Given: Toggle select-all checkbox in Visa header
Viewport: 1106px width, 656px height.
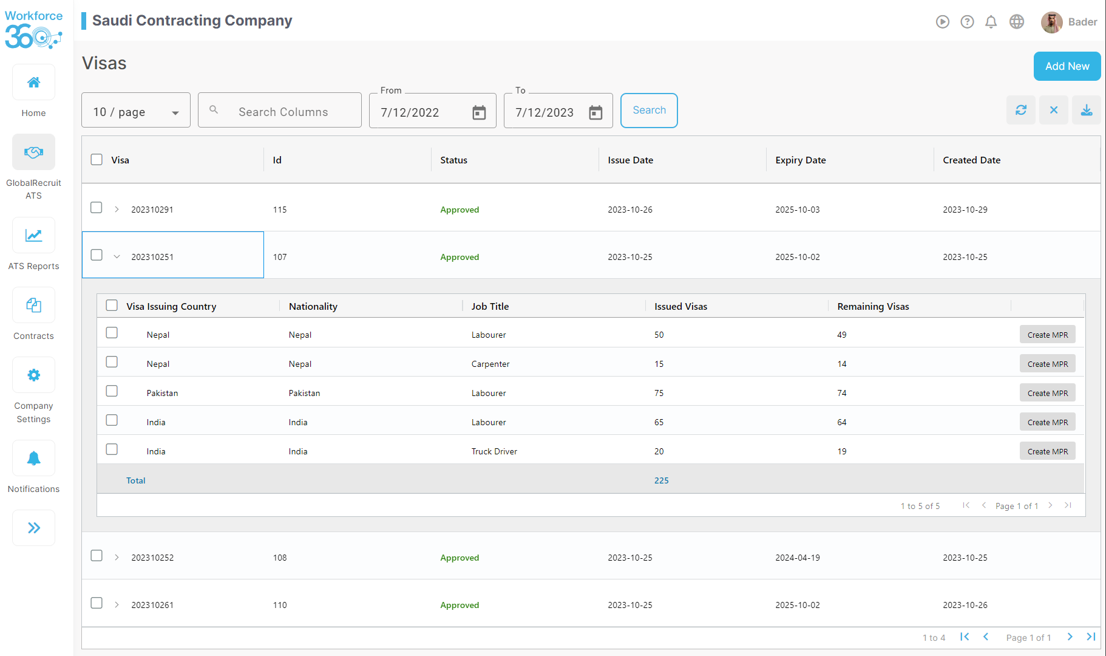Looking at the screenshot, I should [97, 160].
